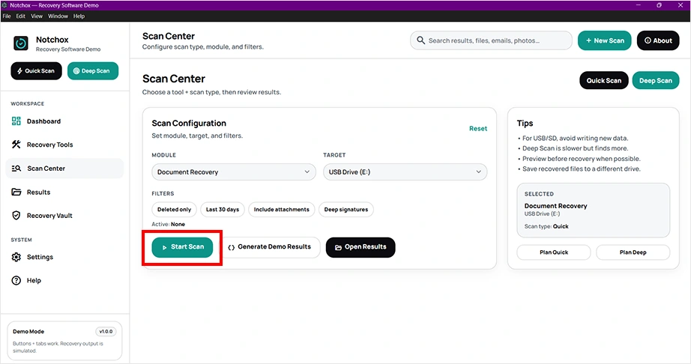Click the Settings gear icon
The image size is (691, 364).
coord(16,257)
